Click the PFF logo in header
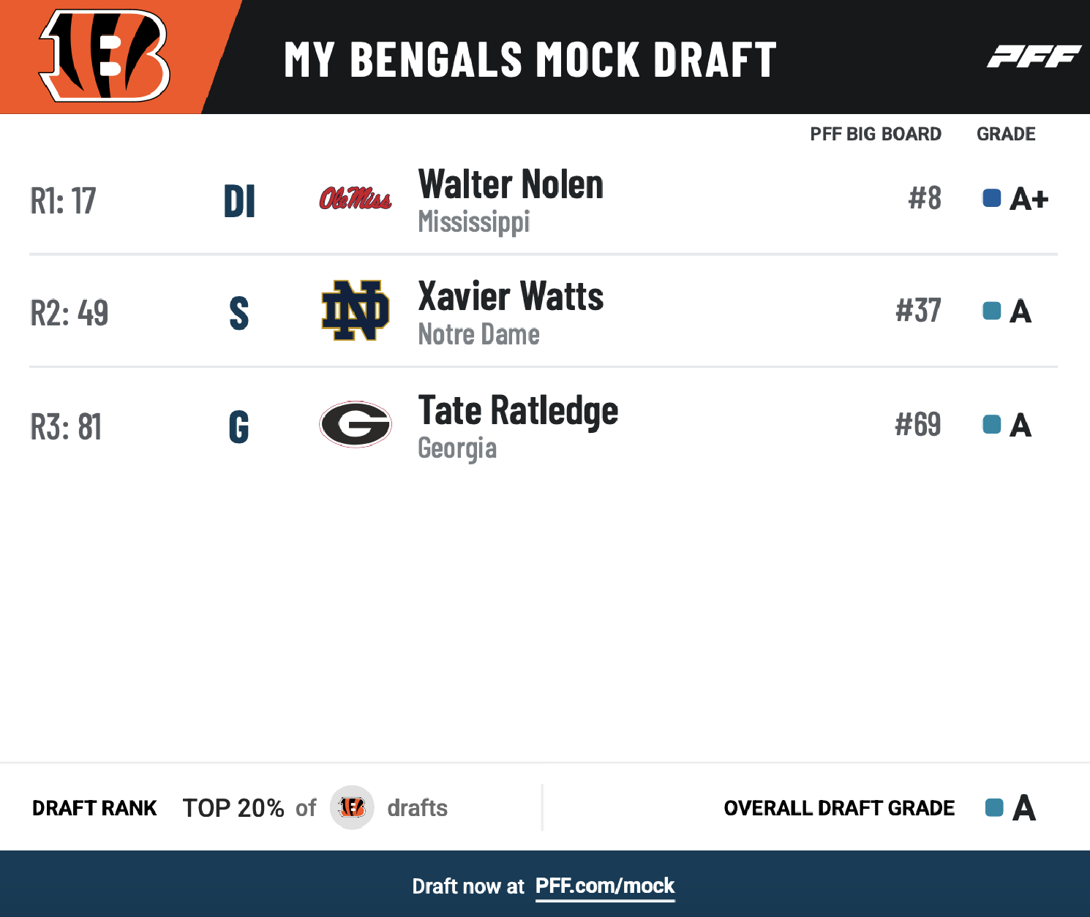This screenshot has width=1090, height=917. click(1034, 56)
